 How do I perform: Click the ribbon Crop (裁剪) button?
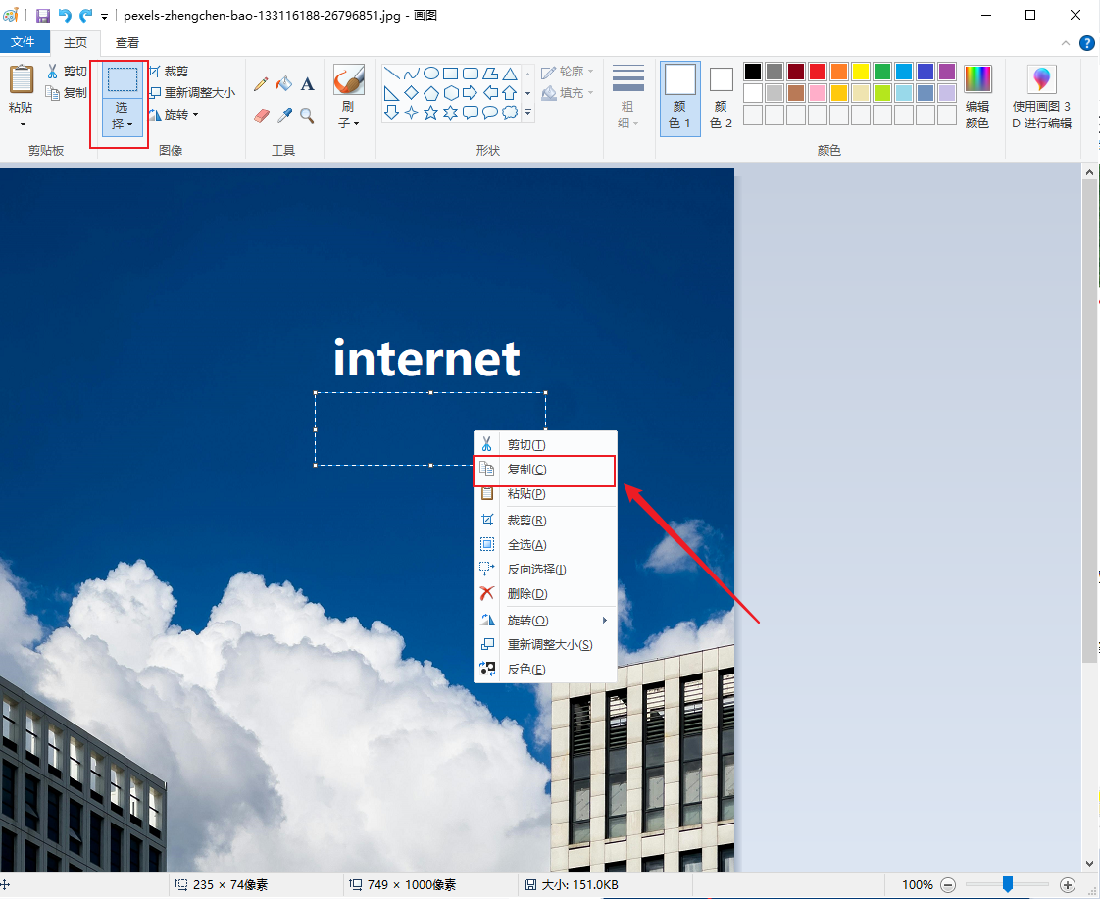coord(169,71)
